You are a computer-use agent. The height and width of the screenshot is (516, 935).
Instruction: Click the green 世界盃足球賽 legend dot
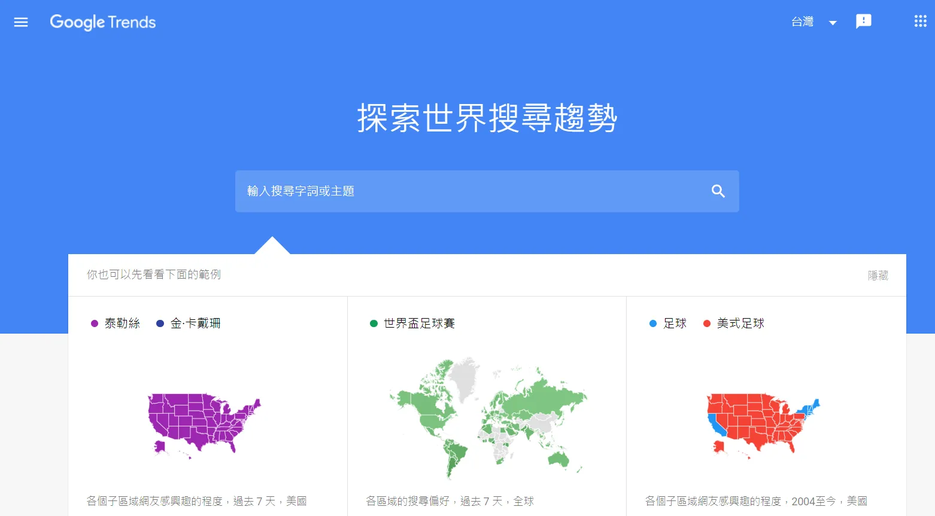click(374, 323)
